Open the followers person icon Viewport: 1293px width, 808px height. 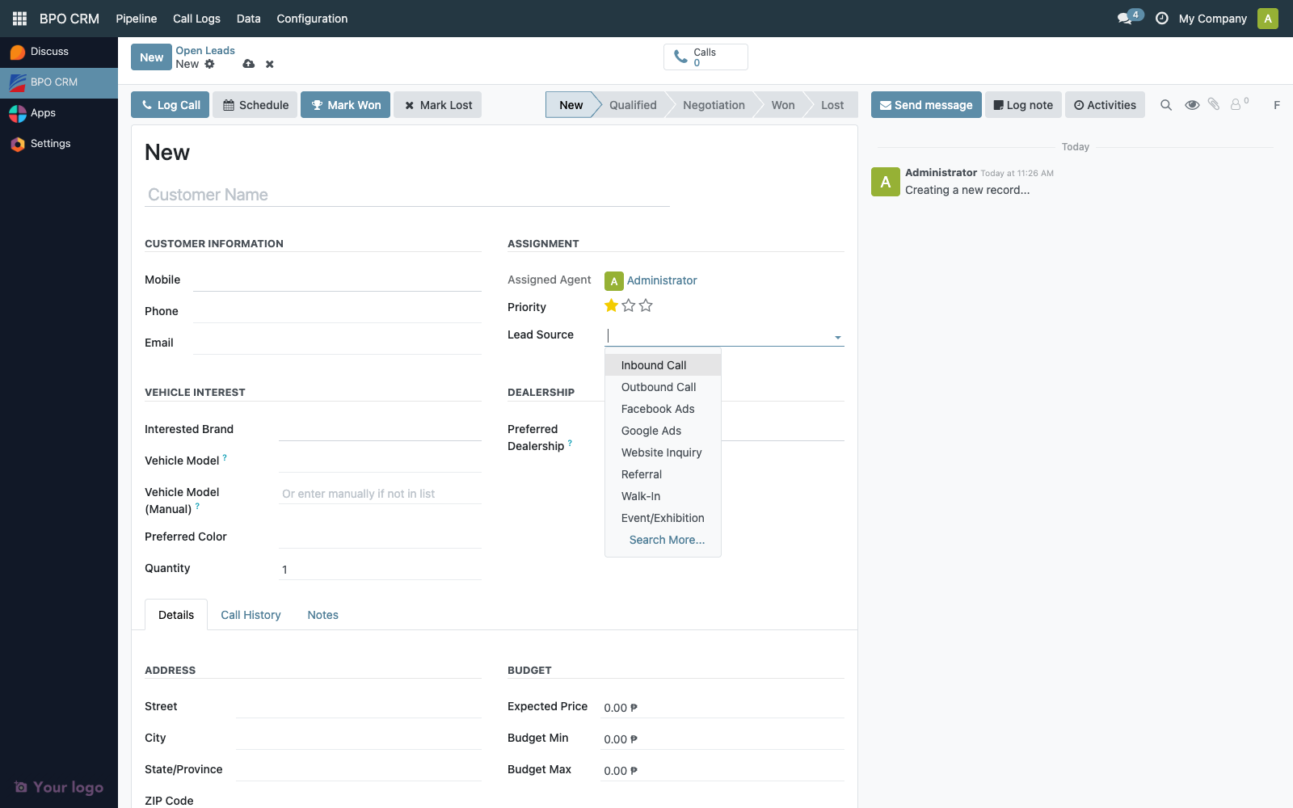point(1236,104)
